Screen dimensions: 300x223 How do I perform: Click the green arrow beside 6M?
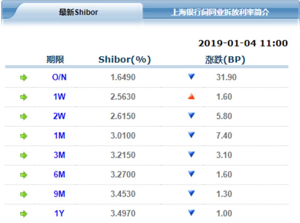24,175
